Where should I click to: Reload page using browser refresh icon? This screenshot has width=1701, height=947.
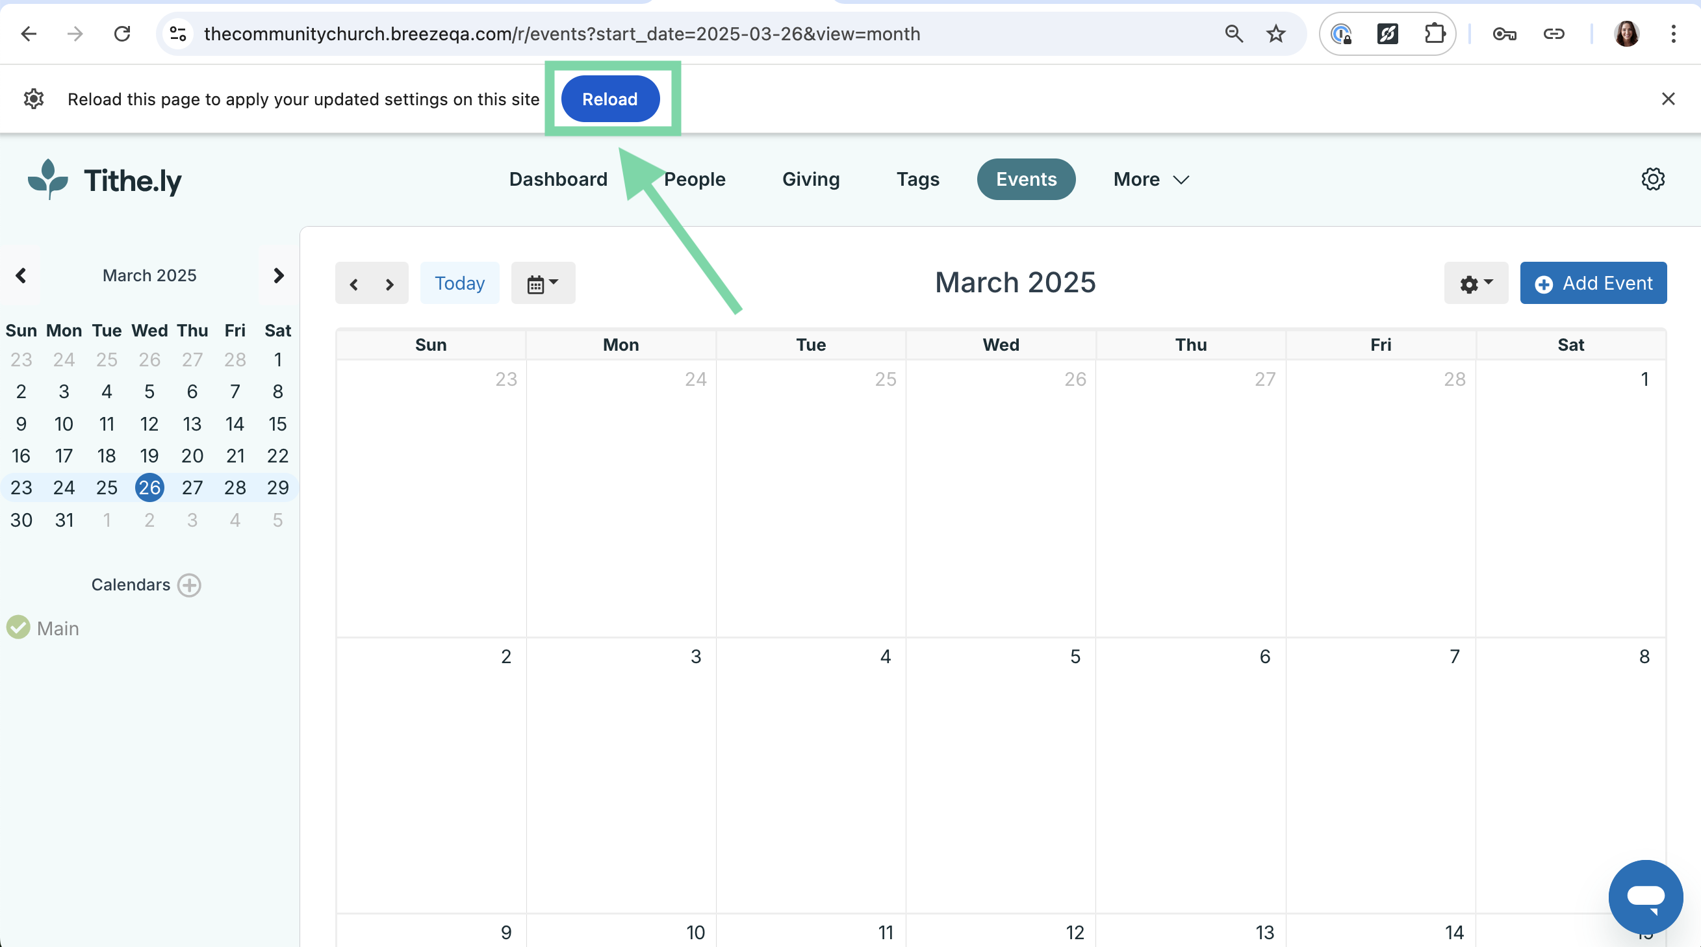[x=122, y=34]
